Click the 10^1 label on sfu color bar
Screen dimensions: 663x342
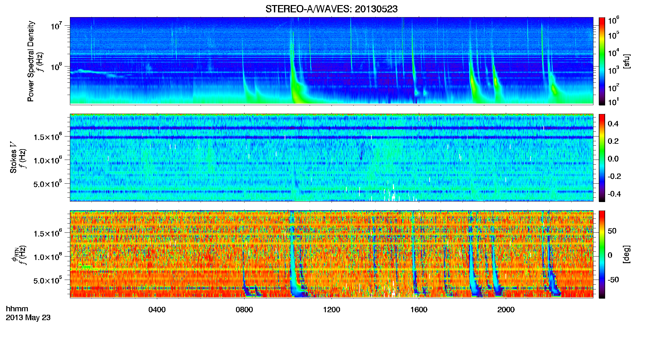point(613,102)
